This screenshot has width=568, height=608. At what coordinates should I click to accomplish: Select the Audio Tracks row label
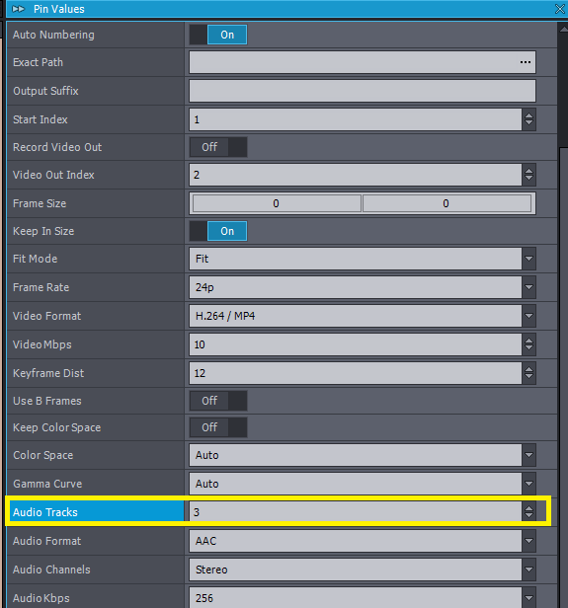(x=45, y=512)
